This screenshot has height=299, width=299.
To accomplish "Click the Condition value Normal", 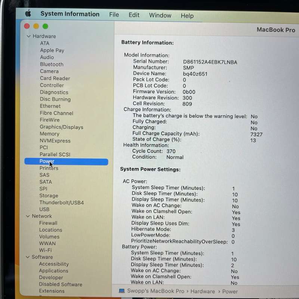I will pos(175,157).
